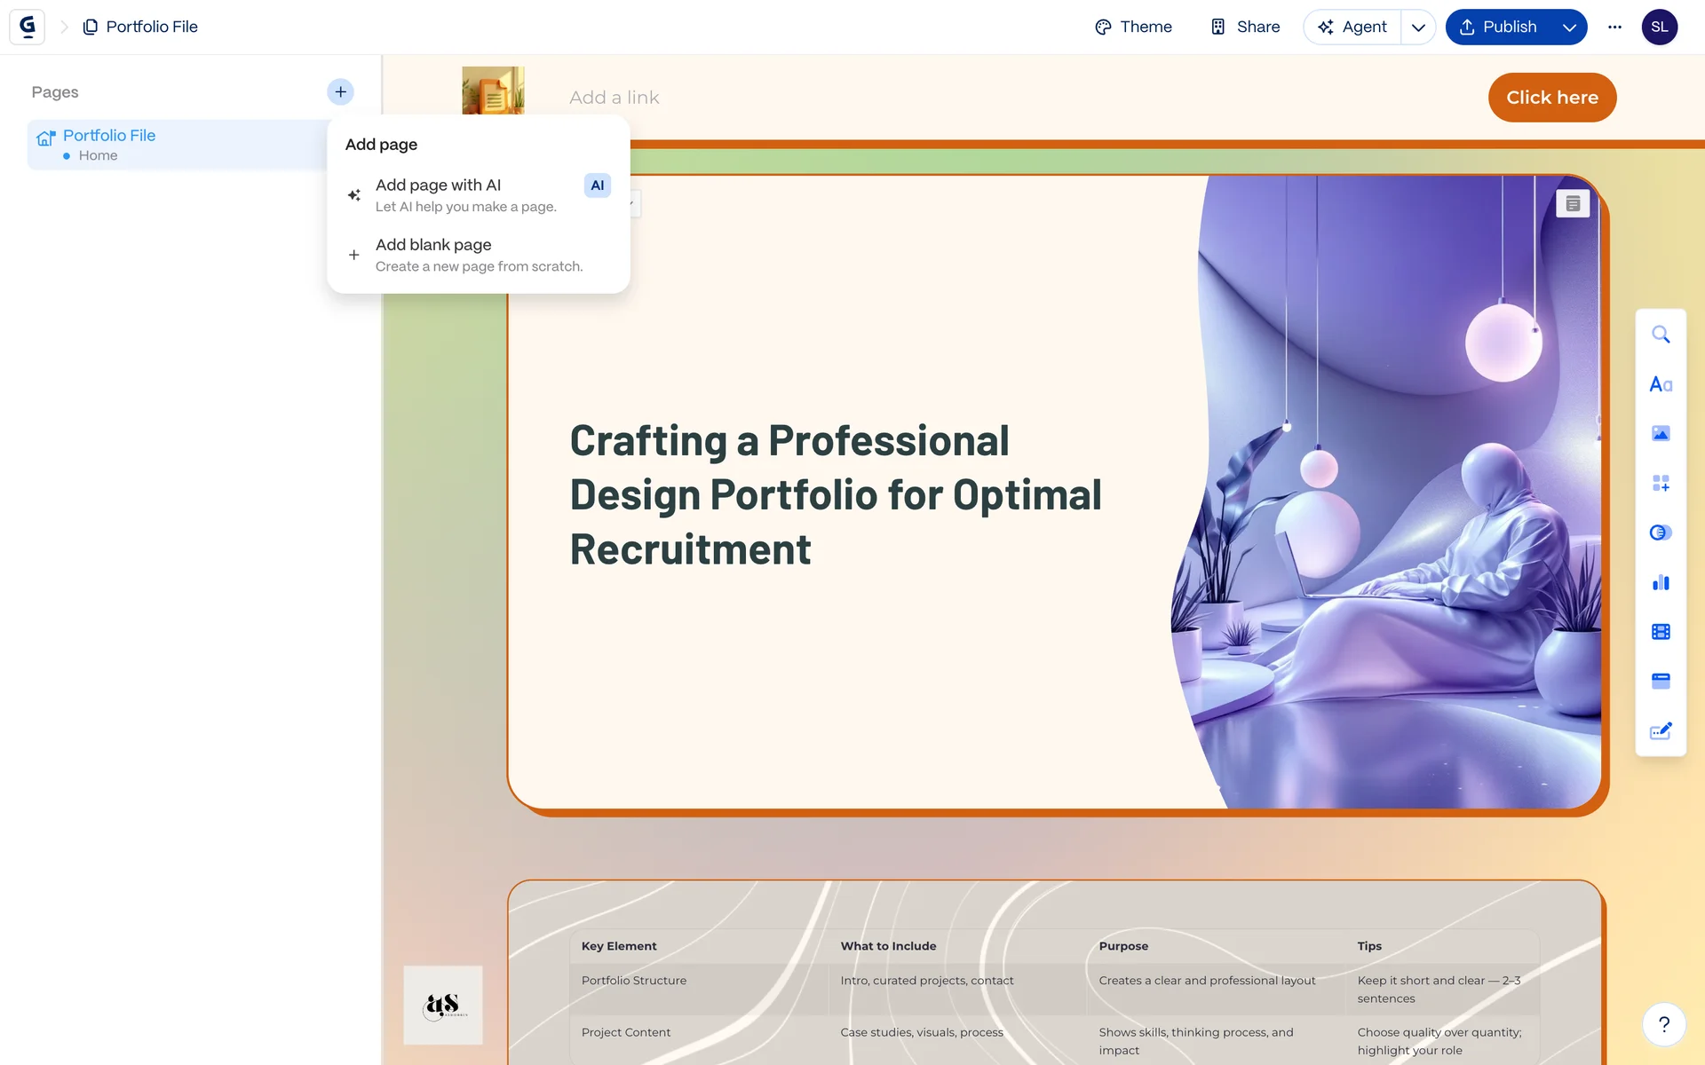Expand the Agent dropdown arrow

(1418, 28)
